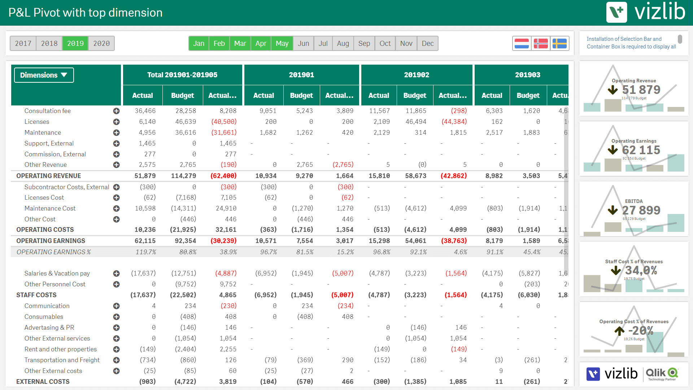The width and height of the screenshot is (693, 390).
Task: Click the Qlik Technology Partner logo
Action: click(662, 374)
